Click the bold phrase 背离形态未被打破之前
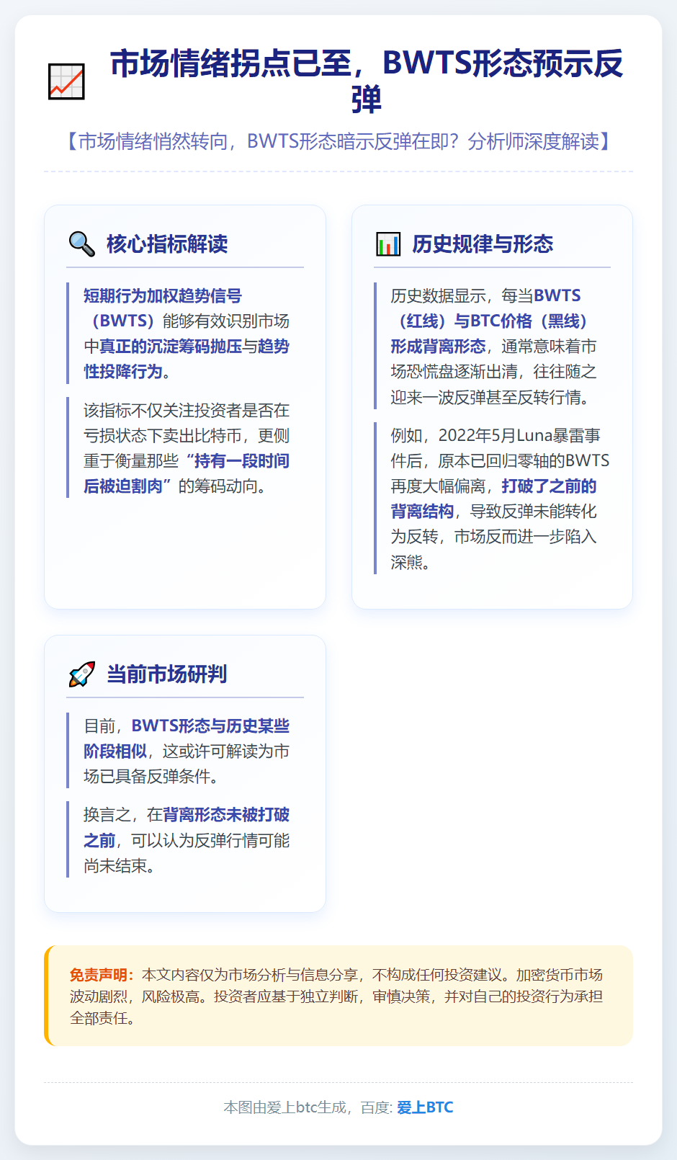The height and width of the screenshot is (1160, 677). coord(187,827)
